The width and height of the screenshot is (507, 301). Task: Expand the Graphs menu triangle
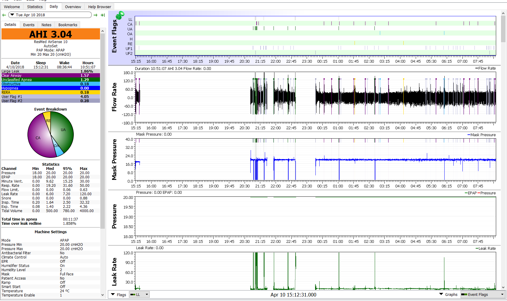441,294
